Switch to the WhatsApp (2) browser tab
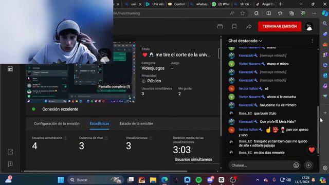Image resolution: width=329 pixels, height=185 pixels. [x=221, y=4]
